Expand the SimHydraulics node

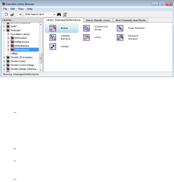click(8, 46)
